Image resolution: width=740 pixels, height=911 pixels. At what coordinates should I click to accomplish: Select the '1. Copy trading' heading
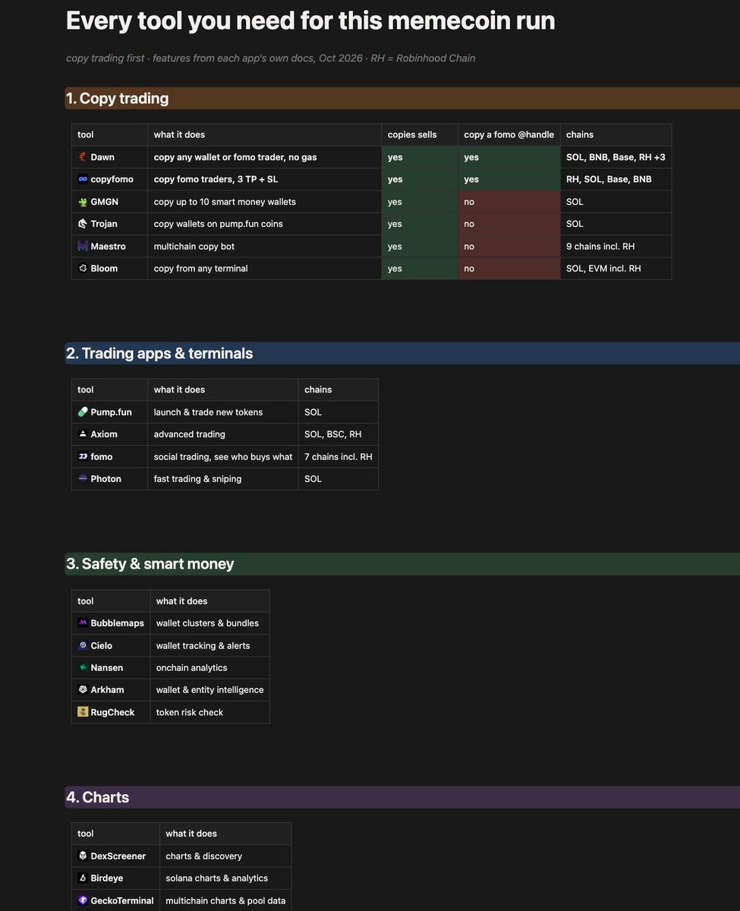click(117, 98)
